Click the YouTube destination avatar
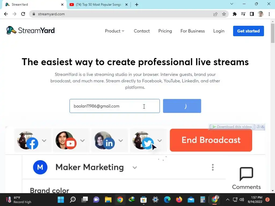Image resolution: width=275 pixels, height=206 pixels. pos(66,141)
